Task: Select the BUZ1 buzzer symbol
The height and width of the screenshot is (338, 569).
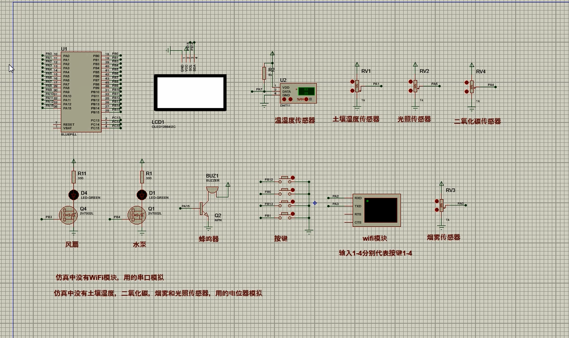Action: pos(212,189)
